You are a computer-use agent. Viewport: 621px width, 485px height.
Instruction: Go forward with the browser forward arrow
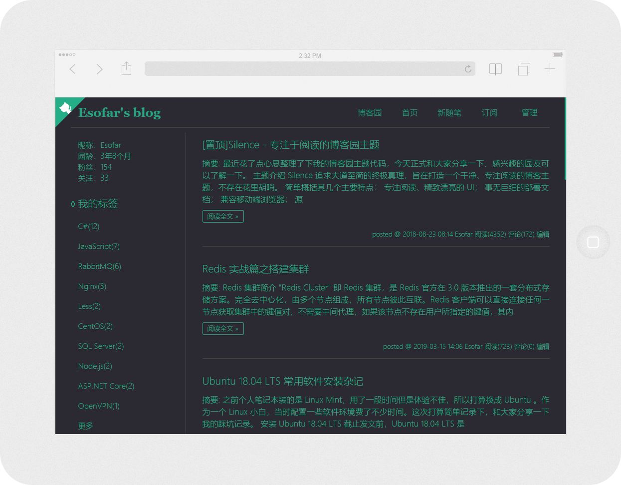[x=99, y=69]
